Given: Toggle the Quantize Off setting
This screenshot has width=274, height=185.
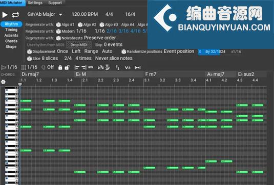Looking at the screenshot, I should [48, 67].
